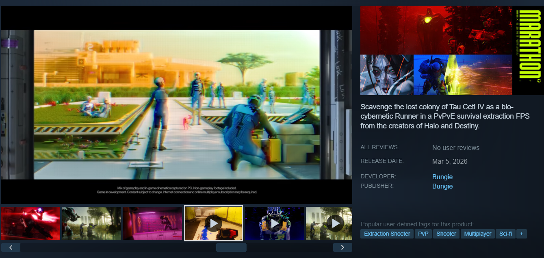Image resolution: width=544 pixels, height=258 pixels.
Task: Click the 'Mar 5, 2026' release date
Action: [450, 161]
